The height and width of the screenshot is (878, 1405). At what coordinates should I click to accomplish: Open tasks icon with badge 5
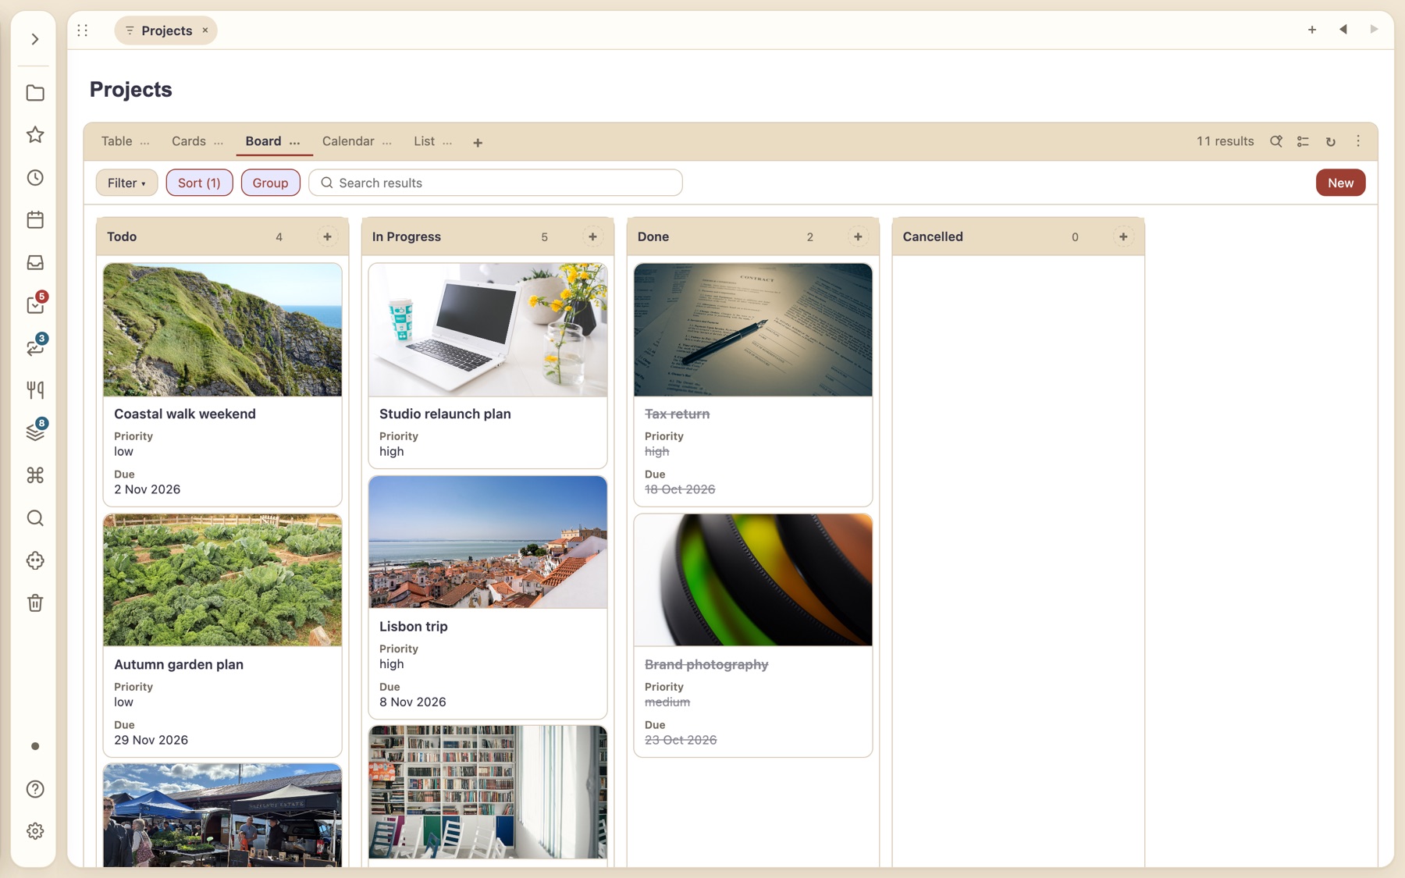(x=35, y=304)
